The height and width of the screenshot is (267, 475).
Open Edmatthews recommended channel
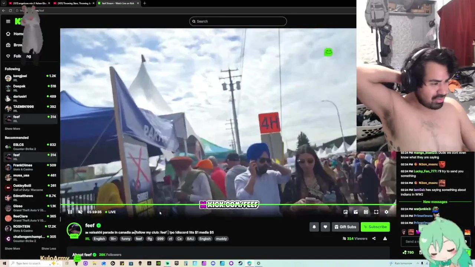pyautogui.click(x=30, y=197)
